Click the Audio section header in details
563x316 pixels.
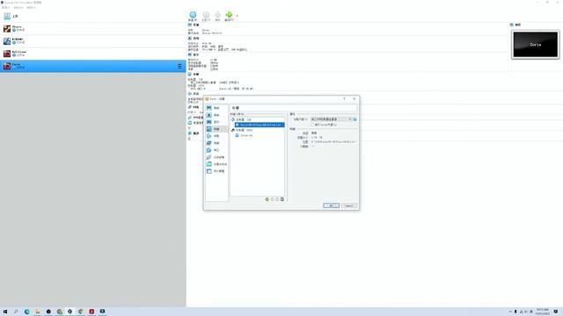[x=194, y=94]
